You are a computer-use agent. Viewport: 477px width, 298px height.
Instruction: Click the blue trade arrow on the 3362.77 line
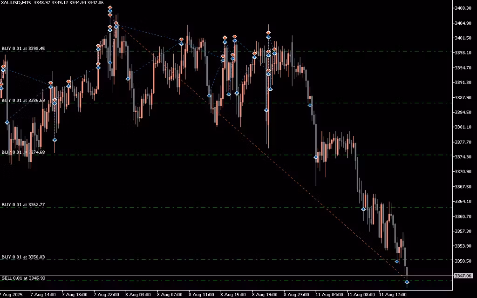tap(363, 209)
